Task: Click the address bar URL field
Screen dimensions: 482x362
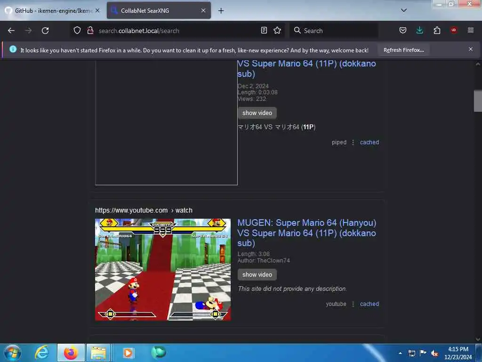Action: tap(177, 31)
